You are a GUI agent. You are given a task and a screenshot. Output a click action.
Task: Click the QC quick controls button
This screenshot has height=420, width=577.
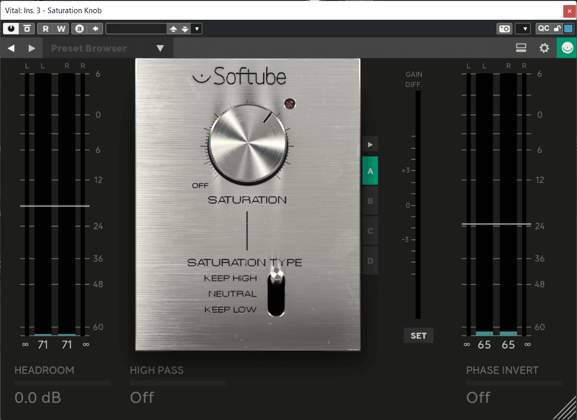(544, 28)
